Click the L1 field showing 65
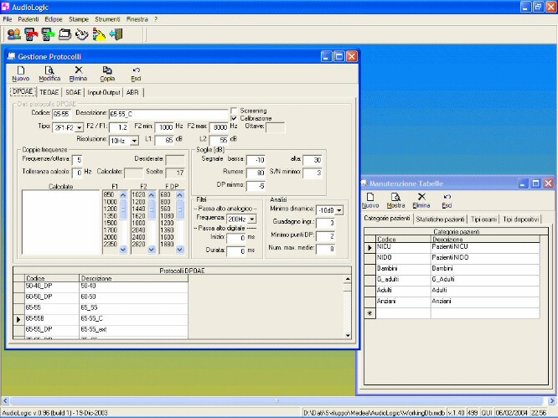This screenshot has height=418, width=558. (164, 140)
